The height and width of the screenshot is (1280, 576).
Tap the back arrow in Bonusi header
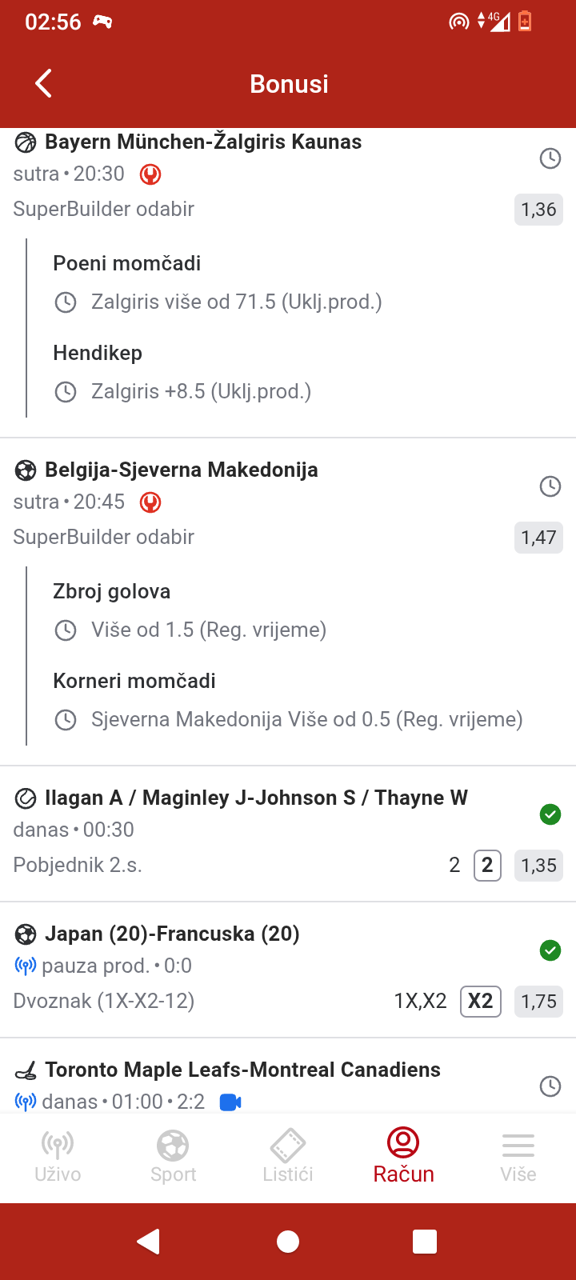[44, 83]
